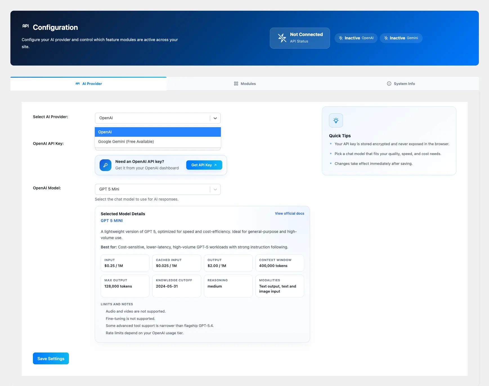This screenshot has height=386, width=489.
Task: Click the Inactive OpenAI badge icon
Action: click(x=341, y=38)
